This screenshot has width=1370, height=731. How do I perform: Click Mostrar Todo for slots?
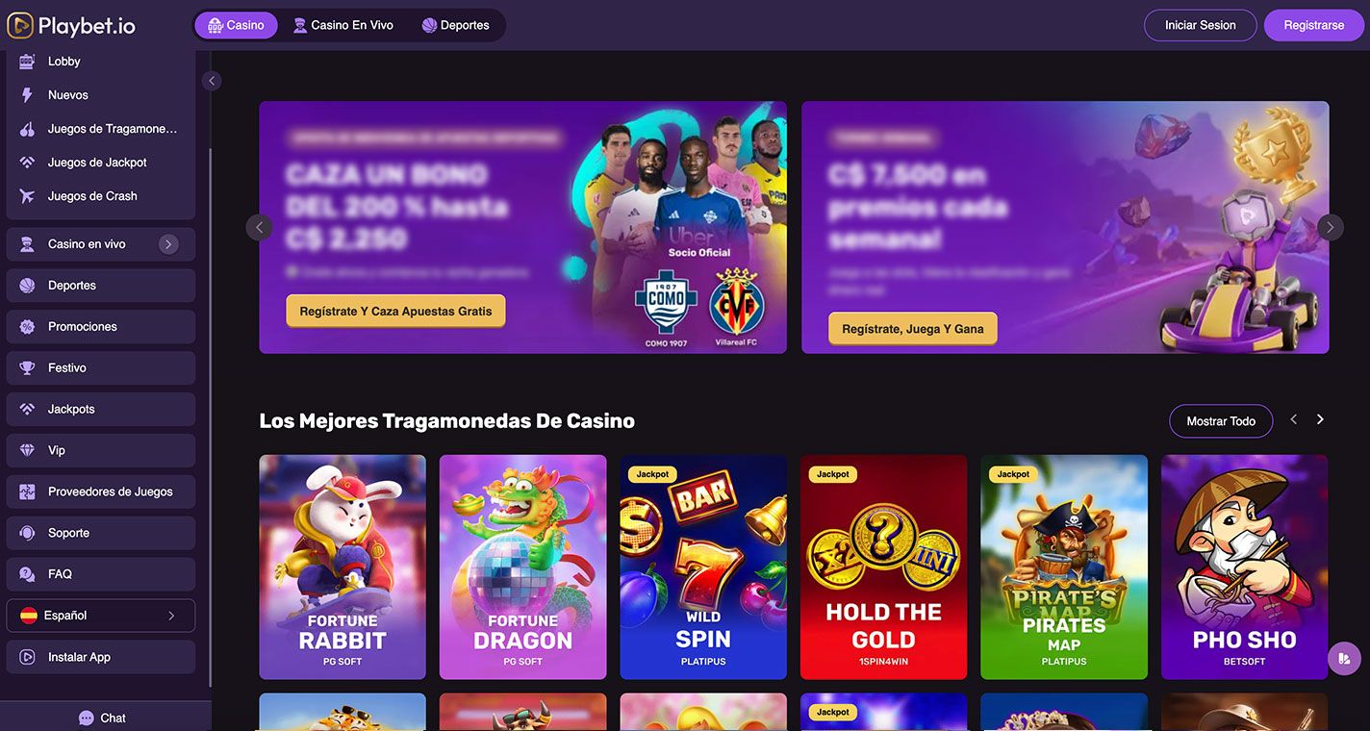(1221, 421)
